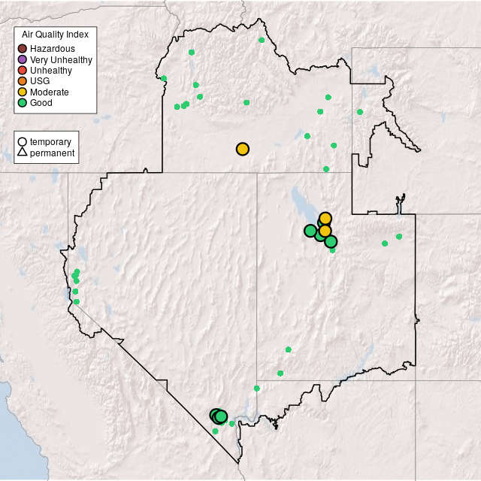The height and width of the screenshot is (481, 481).
Task: Select rightmost large green marker in southern cluster
Action: tap(221, 416)
